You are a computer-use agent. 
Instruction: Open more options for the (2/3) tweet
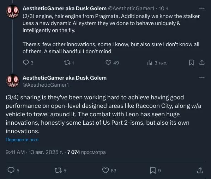tap(202, 8)
